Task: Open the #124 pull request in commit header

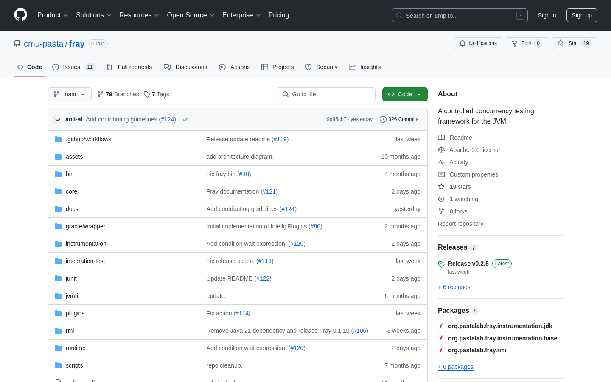Action: [168, 119]
